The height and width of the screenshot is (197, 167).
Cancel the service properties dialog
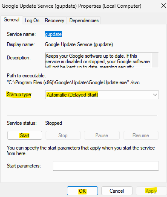pos(117,191)
